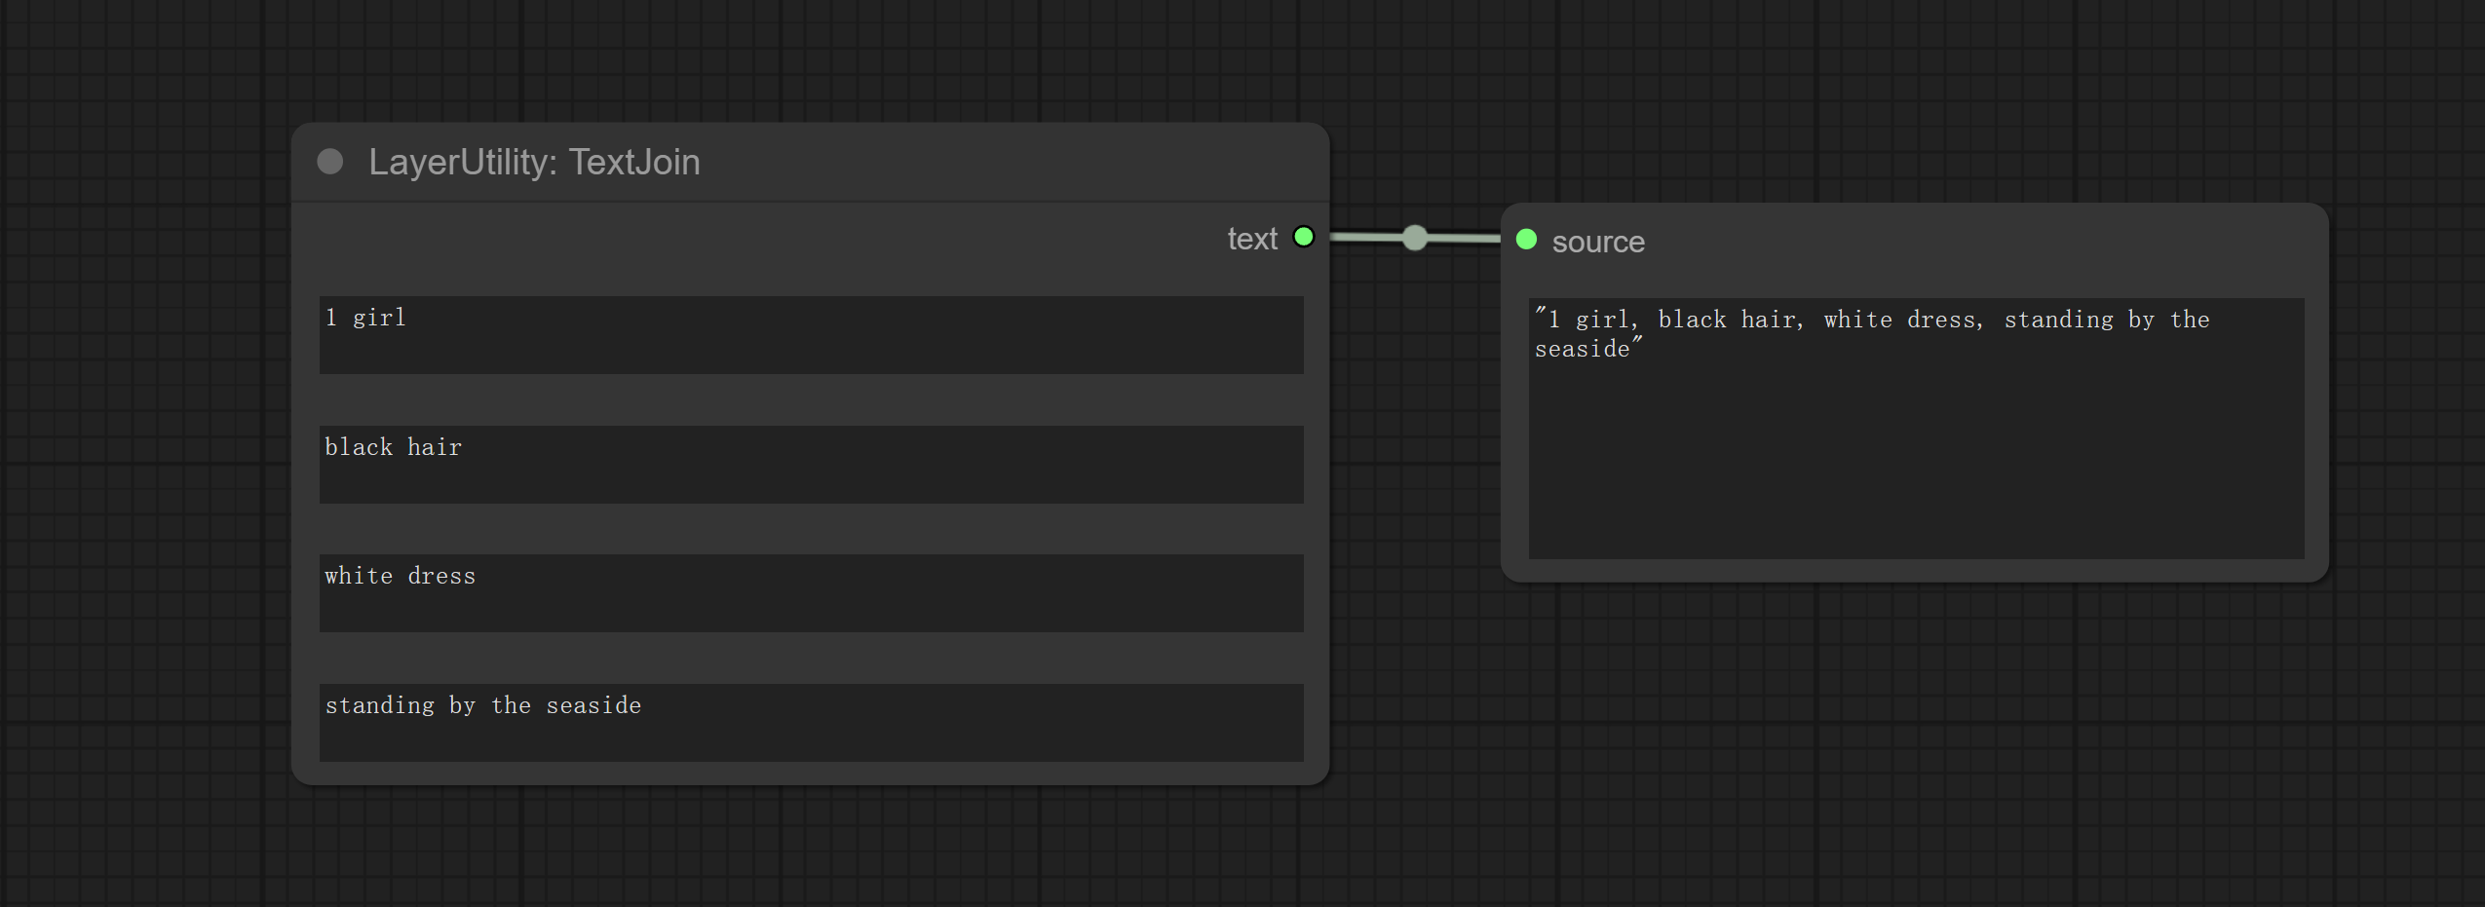Click the 'text' output label
This screenshot has height=907, width=2485.
click(1251, 239)
